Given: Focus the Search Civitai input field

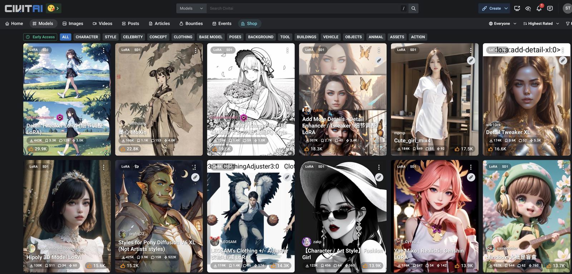Looking at the screenshot, I should click(304, 8).
